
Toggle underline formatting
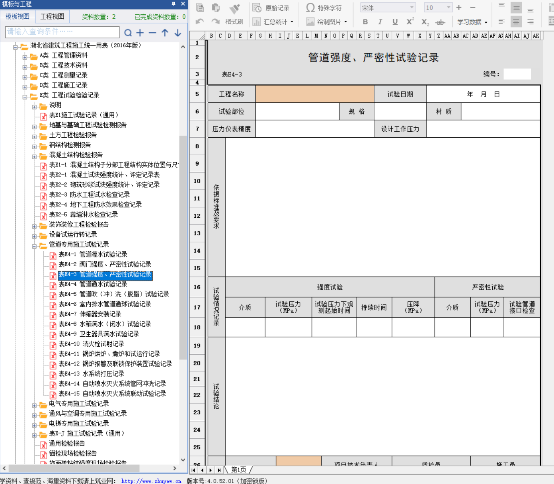[395, 22]
